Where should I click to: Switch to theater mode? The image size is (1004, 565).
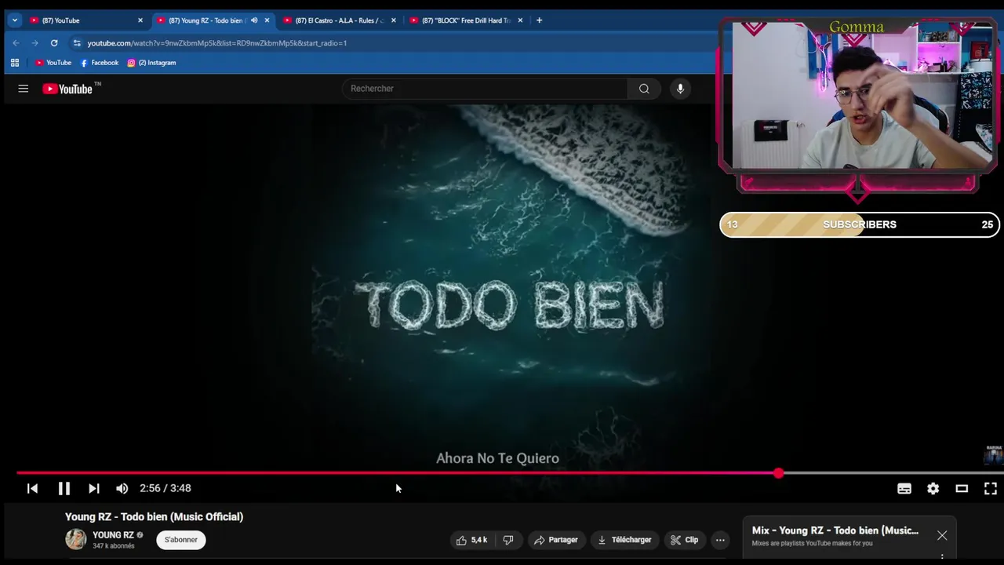(962, 488)
